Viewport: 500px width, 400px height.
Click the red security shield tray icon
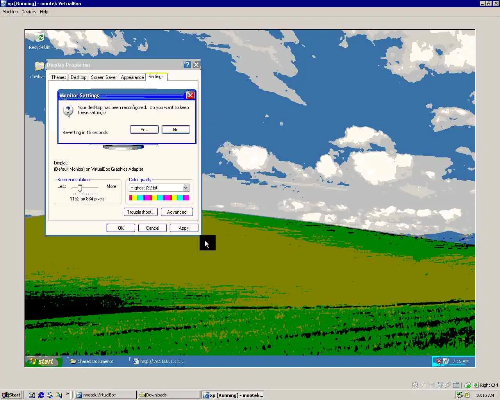click(x=439, y=361)
